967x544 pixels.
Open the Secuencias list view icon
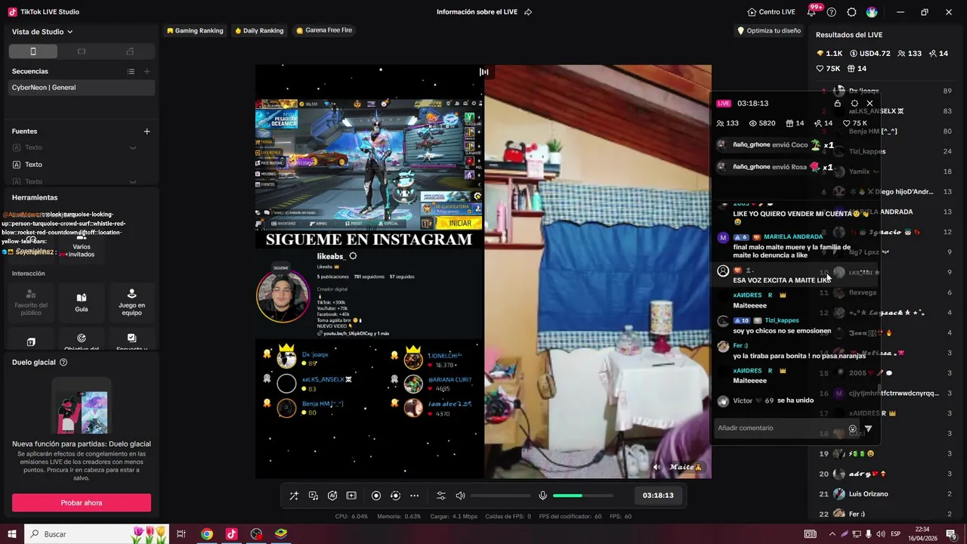pyautogui.click(x=131, y=72)
